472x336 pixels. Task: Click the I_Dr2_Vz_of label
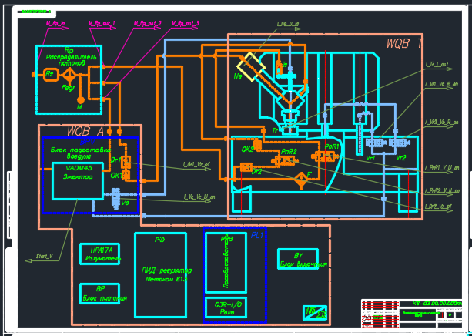coord(438,207)
